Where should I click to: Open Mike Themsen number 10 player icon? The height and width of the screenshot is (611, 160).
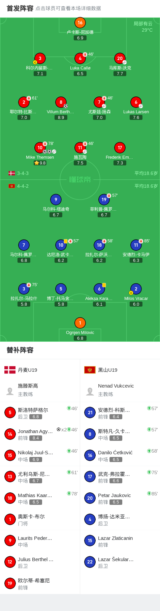(x=40, y=148)
